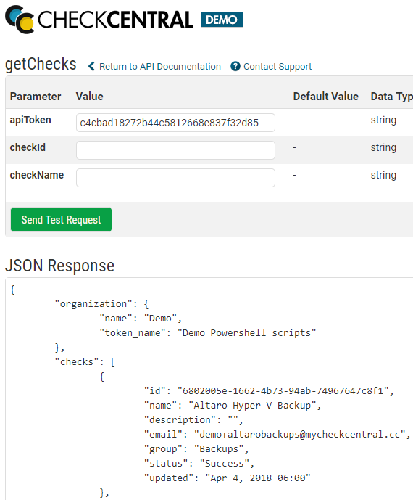Click the "Success" status value
This screenshot has width=413, height=500.
pyautogui.click(x=224, y=463)
